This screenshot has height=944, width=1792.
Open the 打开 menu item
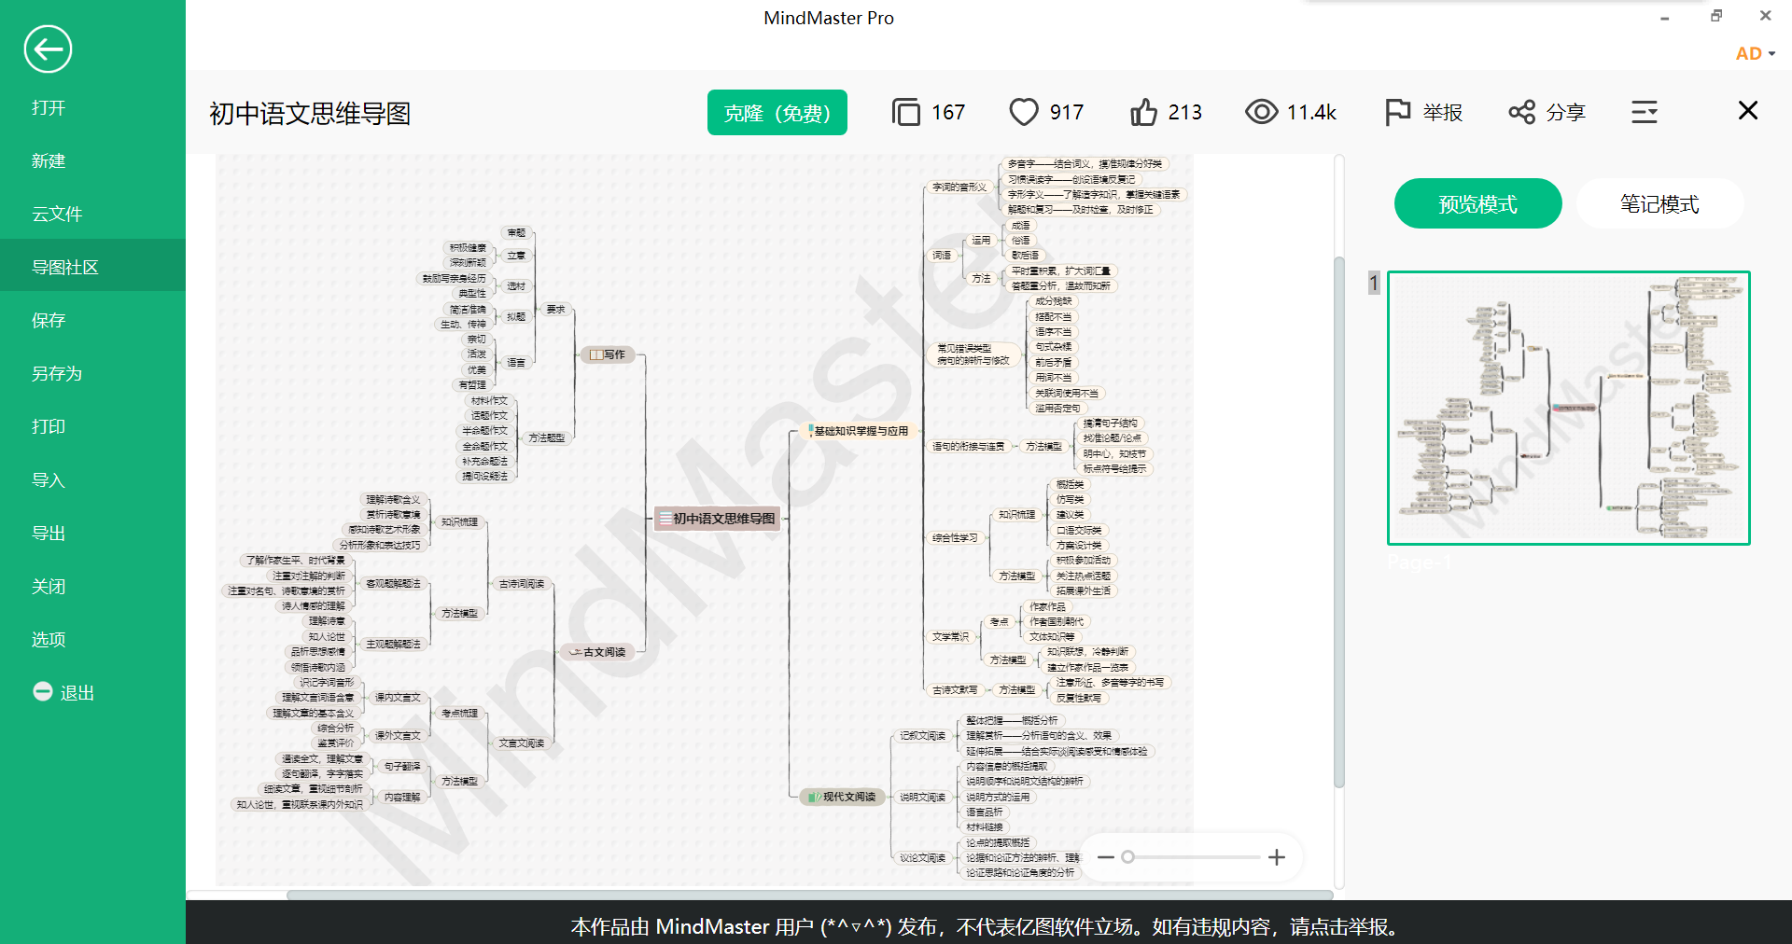point(49,108)
